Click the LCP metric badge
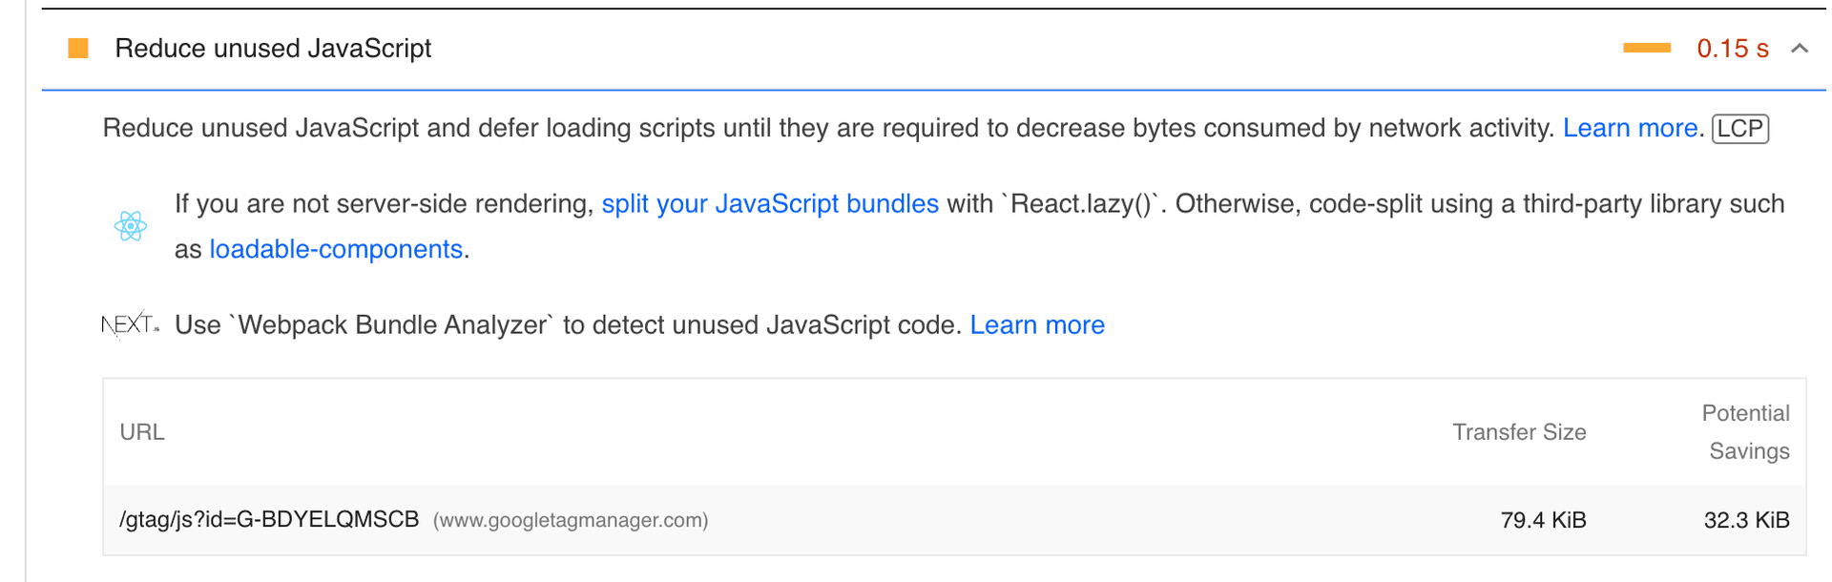 1740,128
